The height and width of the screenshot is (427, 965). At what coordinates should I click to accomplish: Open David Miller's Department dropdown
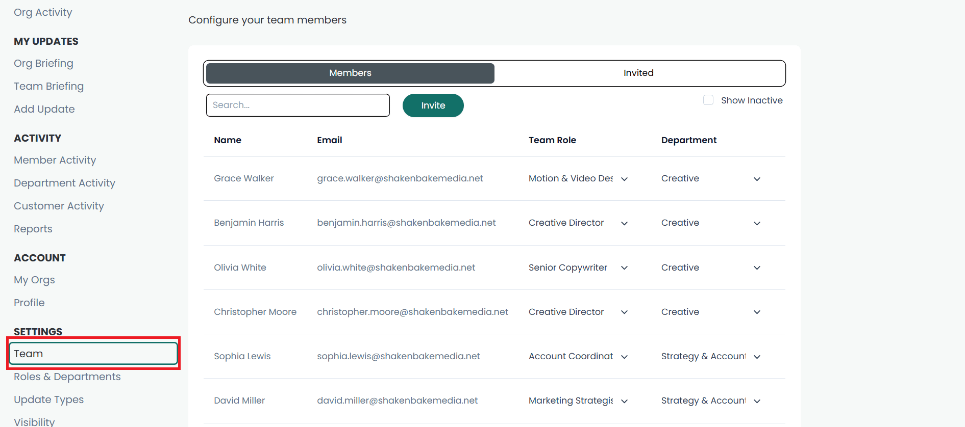(x=711, y=401)
